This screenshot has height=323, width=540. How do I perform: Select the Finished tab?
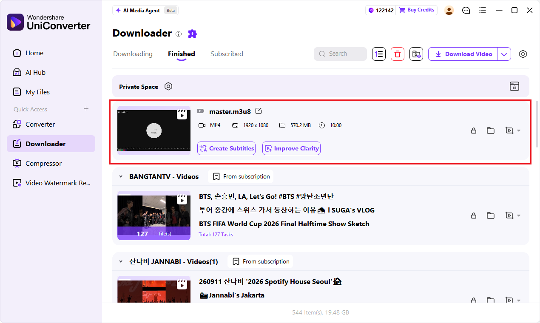coord(182,54)
